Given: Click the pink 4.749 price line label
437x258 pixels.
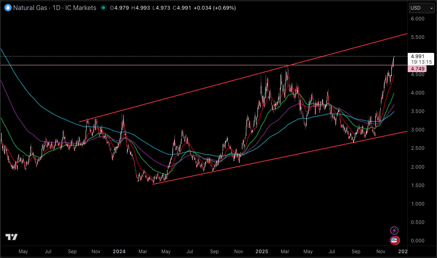Looking at the screenshot, I should pos(418,69).
